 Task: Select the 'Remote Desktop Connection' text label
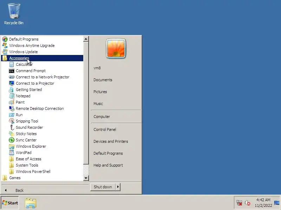(40, 108)
